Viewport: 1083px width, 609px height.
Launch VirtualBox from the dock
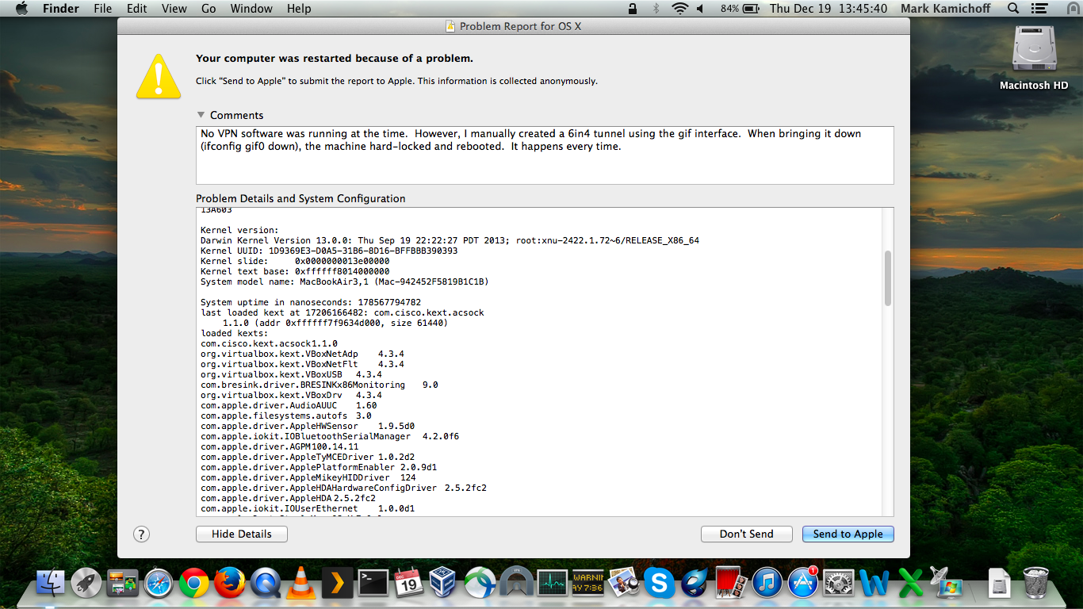444,583
